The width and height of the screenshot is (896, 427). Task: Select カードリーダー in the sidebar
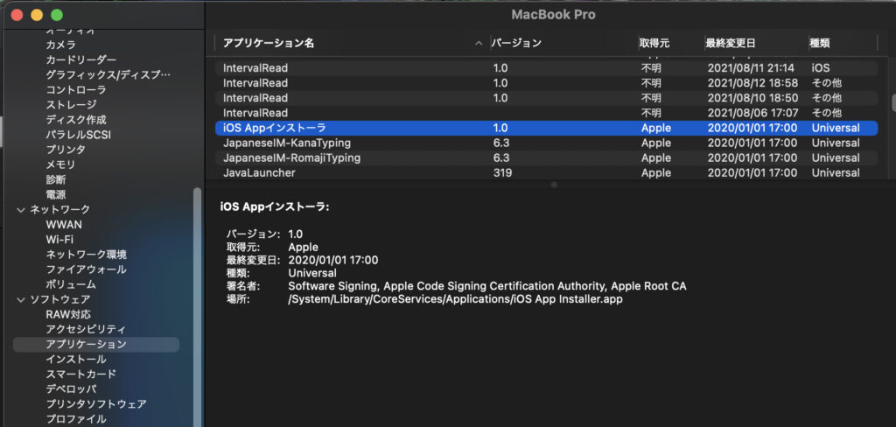[81, 60]
